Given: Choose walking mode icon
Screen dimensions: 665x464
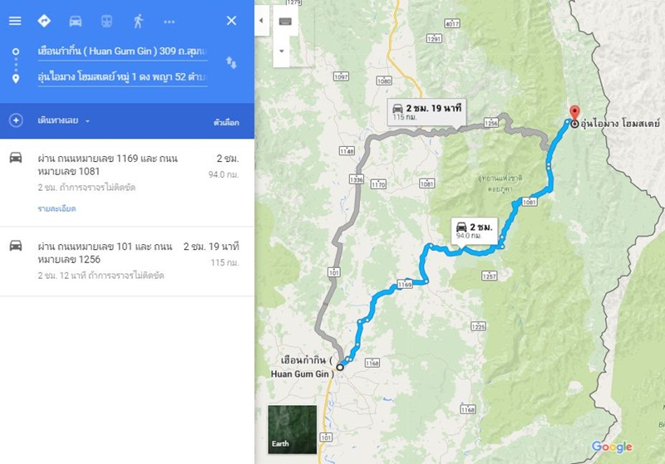Looking at the screenshot, I should [x=138, y=22].
